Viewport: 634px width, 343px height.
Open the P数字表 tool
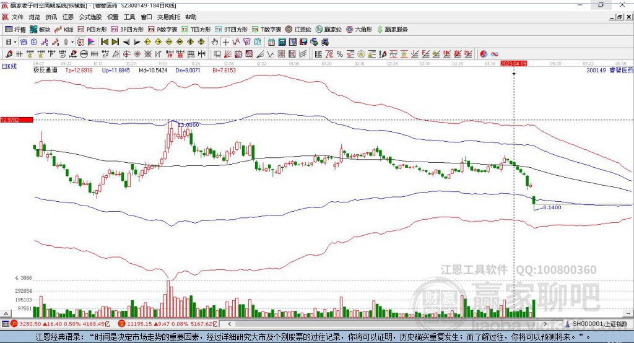(163, 30)
